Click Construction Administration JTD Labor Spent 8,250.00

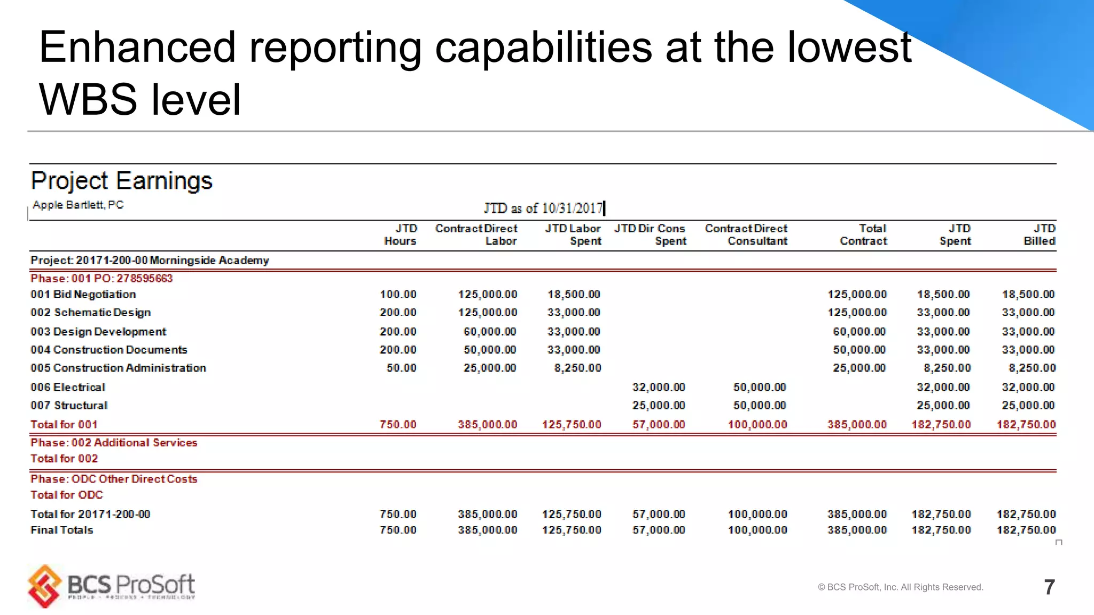click(578, 368)
